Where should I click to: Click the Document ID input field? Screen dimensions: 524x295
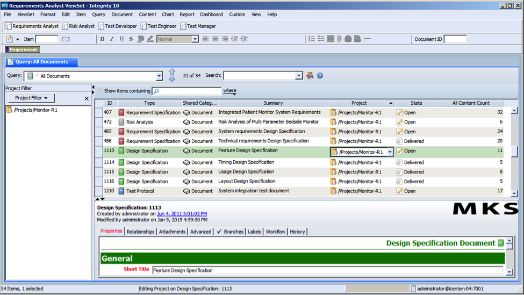tap(455, 39)
